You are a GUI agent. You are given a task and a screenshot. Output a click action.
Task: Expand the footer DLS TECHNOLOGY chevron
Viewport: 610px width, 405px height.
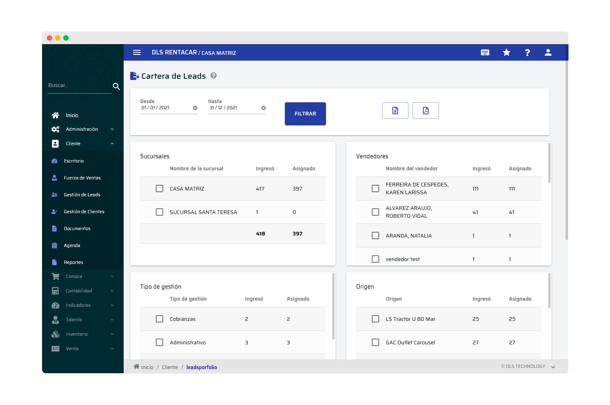553,367
